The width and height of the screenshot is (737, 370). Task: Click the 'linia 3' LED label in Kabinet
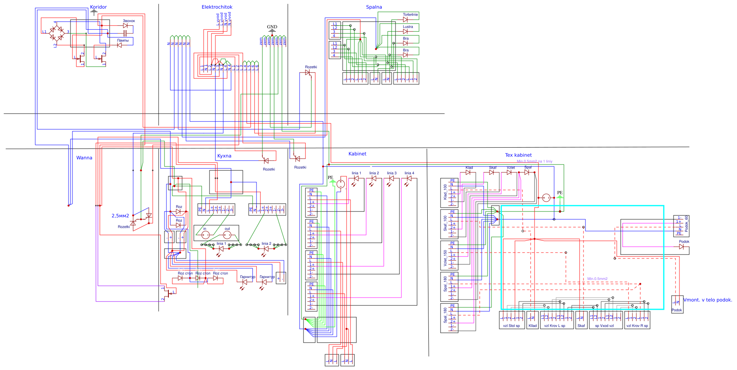click(392, 173)
